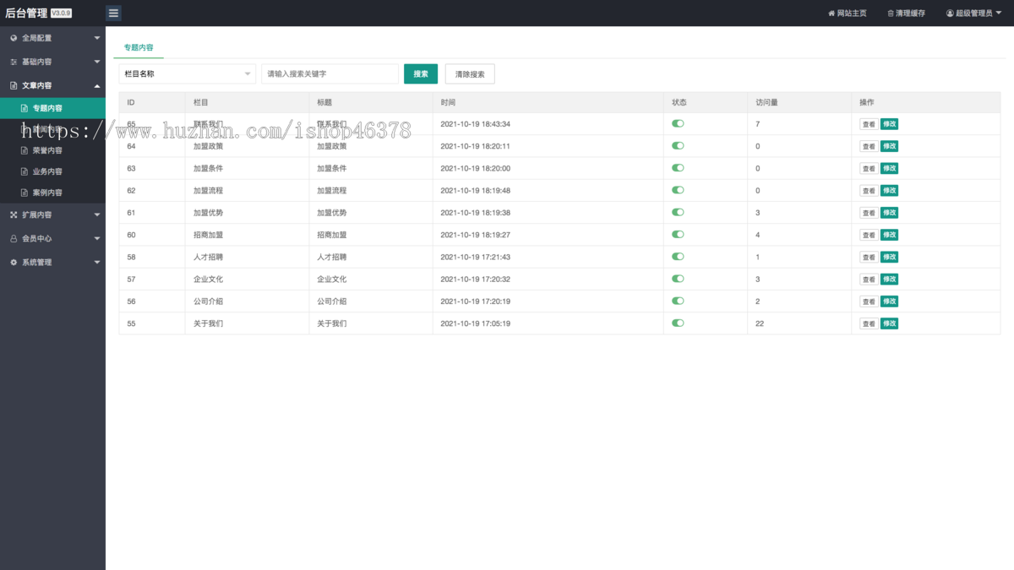Click 修改 for 关于我们 row

click(x=889, y=323)
